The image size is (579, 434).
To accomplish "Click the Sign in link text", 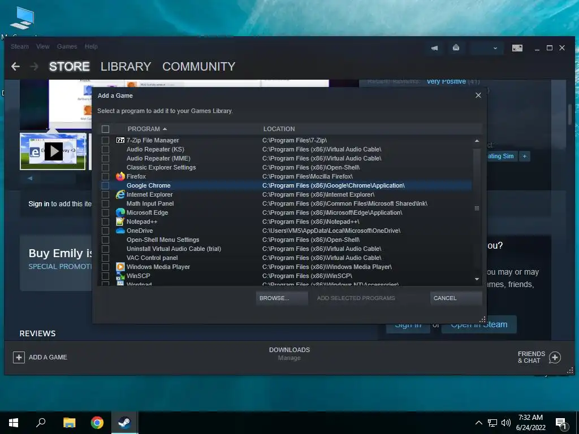I will tap(39, 203).
